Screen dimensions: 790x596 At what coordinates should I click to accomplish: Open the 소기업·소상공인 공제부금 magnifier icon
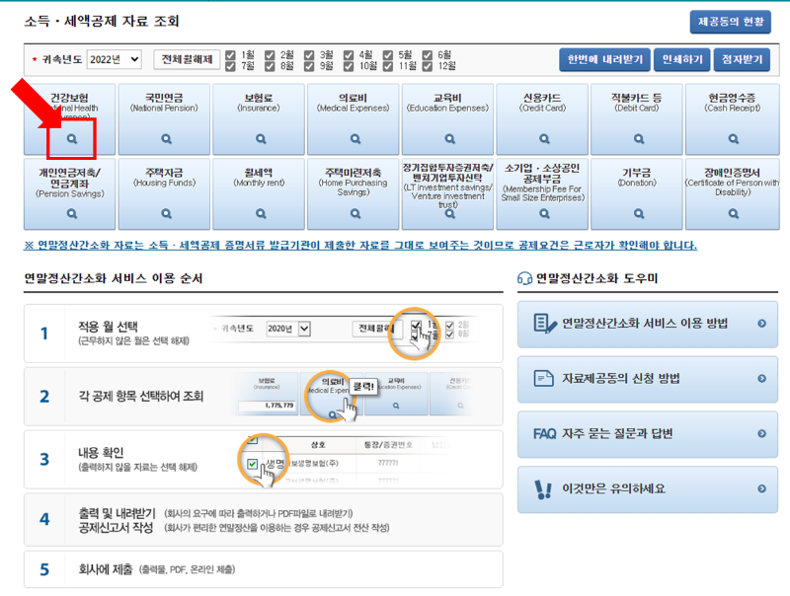544,214
